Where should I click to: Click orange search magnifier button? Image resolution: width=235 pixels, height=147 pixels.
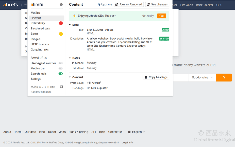pyautogui.click(x=224, y=78)
